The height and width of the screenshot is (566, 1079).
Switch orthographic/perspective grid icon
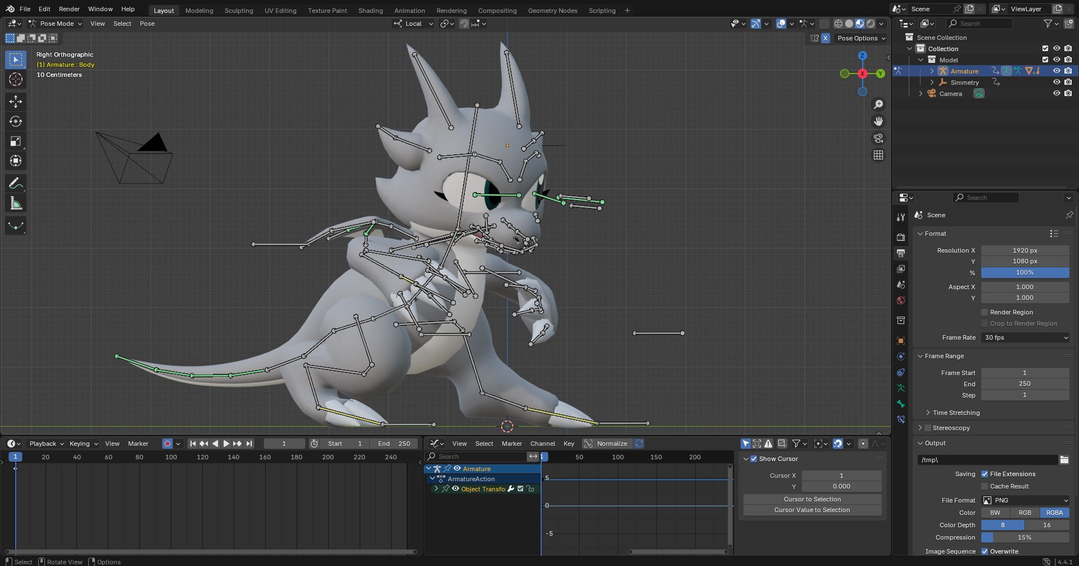878,155
